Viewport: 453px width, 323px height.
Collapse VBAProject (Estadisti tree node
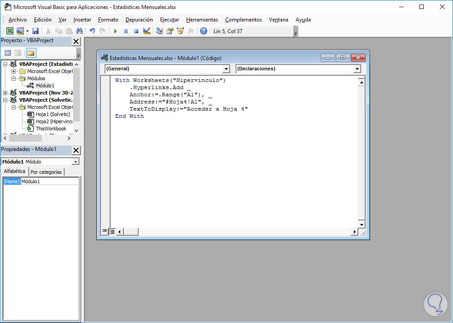click(5, 64)
